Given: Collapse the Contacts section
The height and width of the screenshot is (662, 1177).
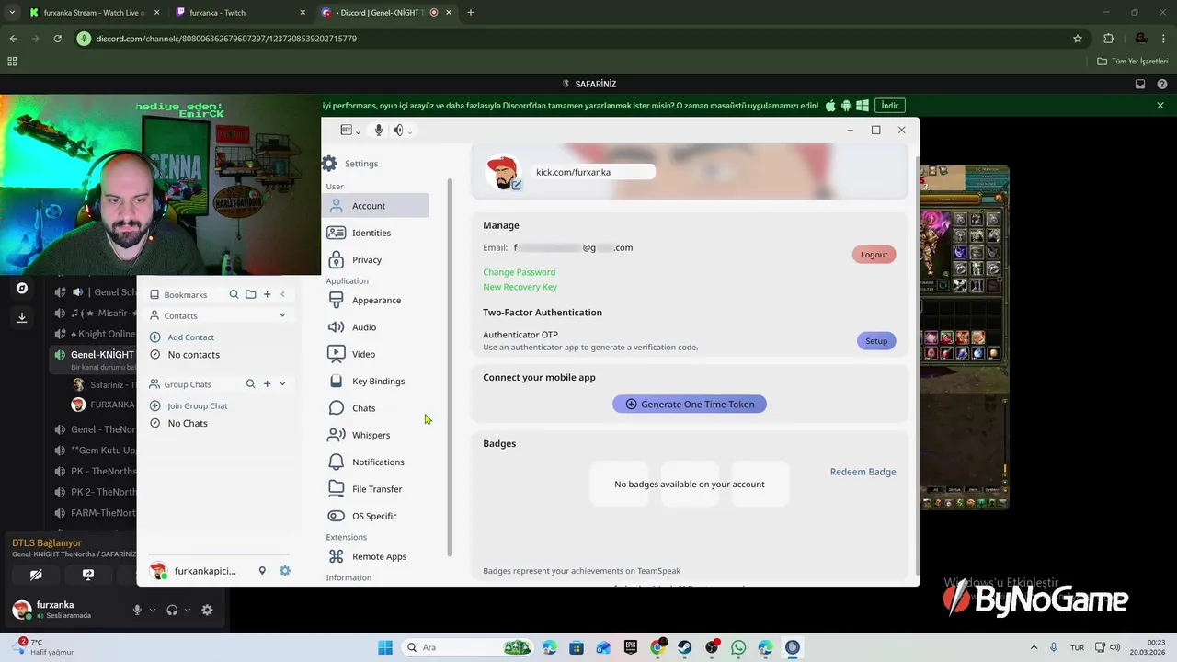Looking at the screenshot, I should click(x=282, y=315).
